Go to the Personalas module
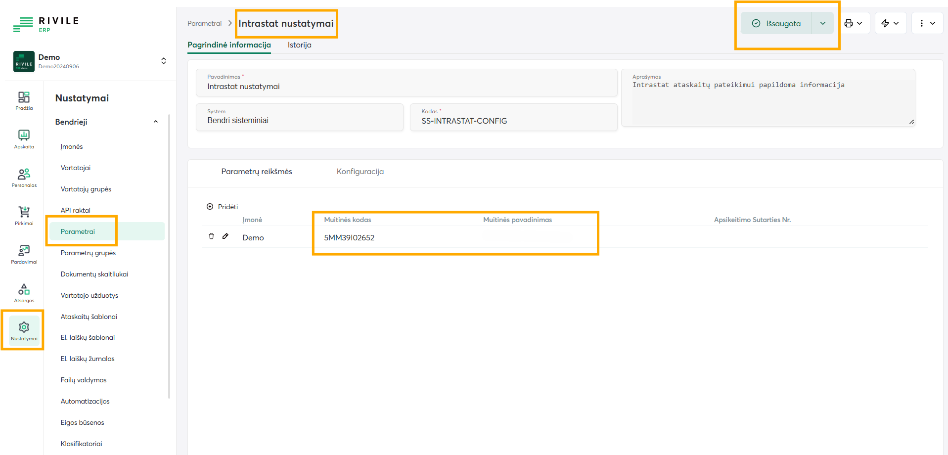 click(x=24, y=178)
